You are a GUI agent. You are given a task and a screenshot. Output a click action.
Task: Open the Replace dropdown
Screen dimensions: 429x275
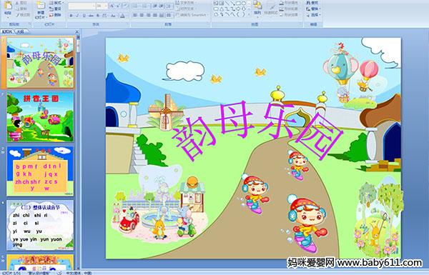coord(314,9)
